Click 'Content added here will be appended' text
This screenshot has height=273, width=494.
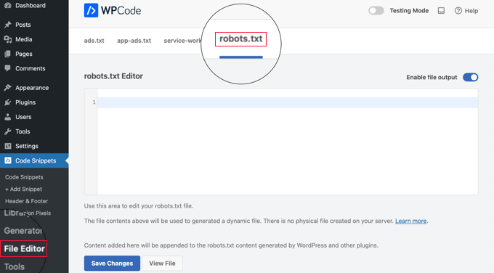[x=231, y=245]
